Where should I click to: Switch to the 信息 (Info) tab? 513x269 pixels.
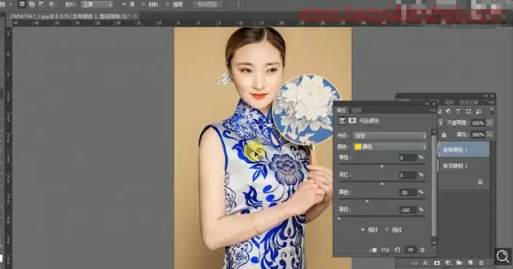coord(357,111)
